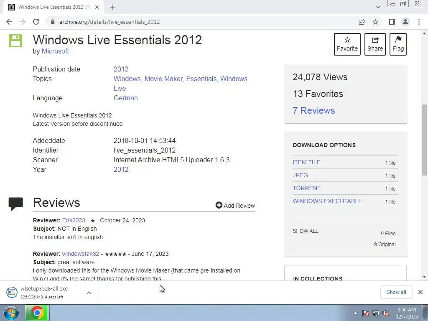Click the Add Review plus icon
Image resolution: width=428 pixels, height=321 pixels.
tap(219, 205)
